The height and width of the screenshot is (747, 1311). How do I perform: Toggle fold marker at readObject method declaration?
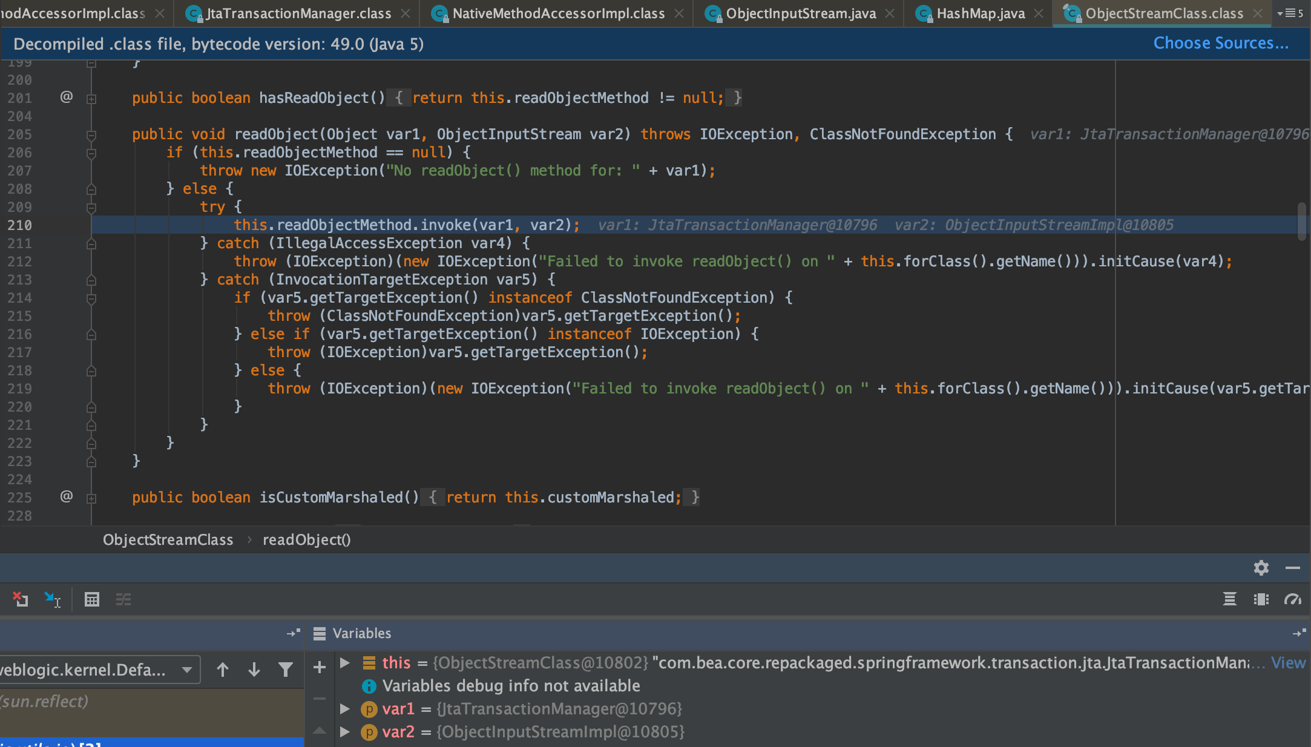click(x=91, y=134)
